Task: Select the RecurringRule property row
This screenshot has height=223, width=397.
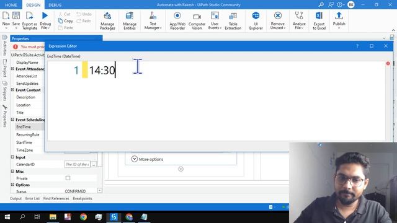Action: [x=27, y=135]
